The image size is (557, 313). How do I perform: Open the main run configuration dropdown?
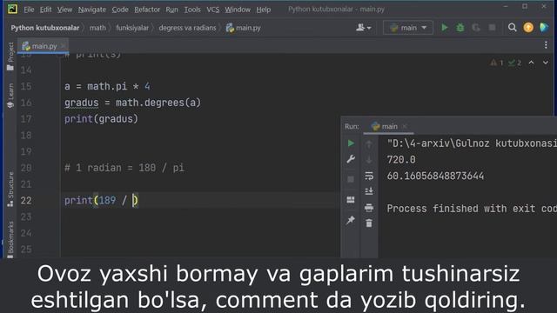click(408, 27)
